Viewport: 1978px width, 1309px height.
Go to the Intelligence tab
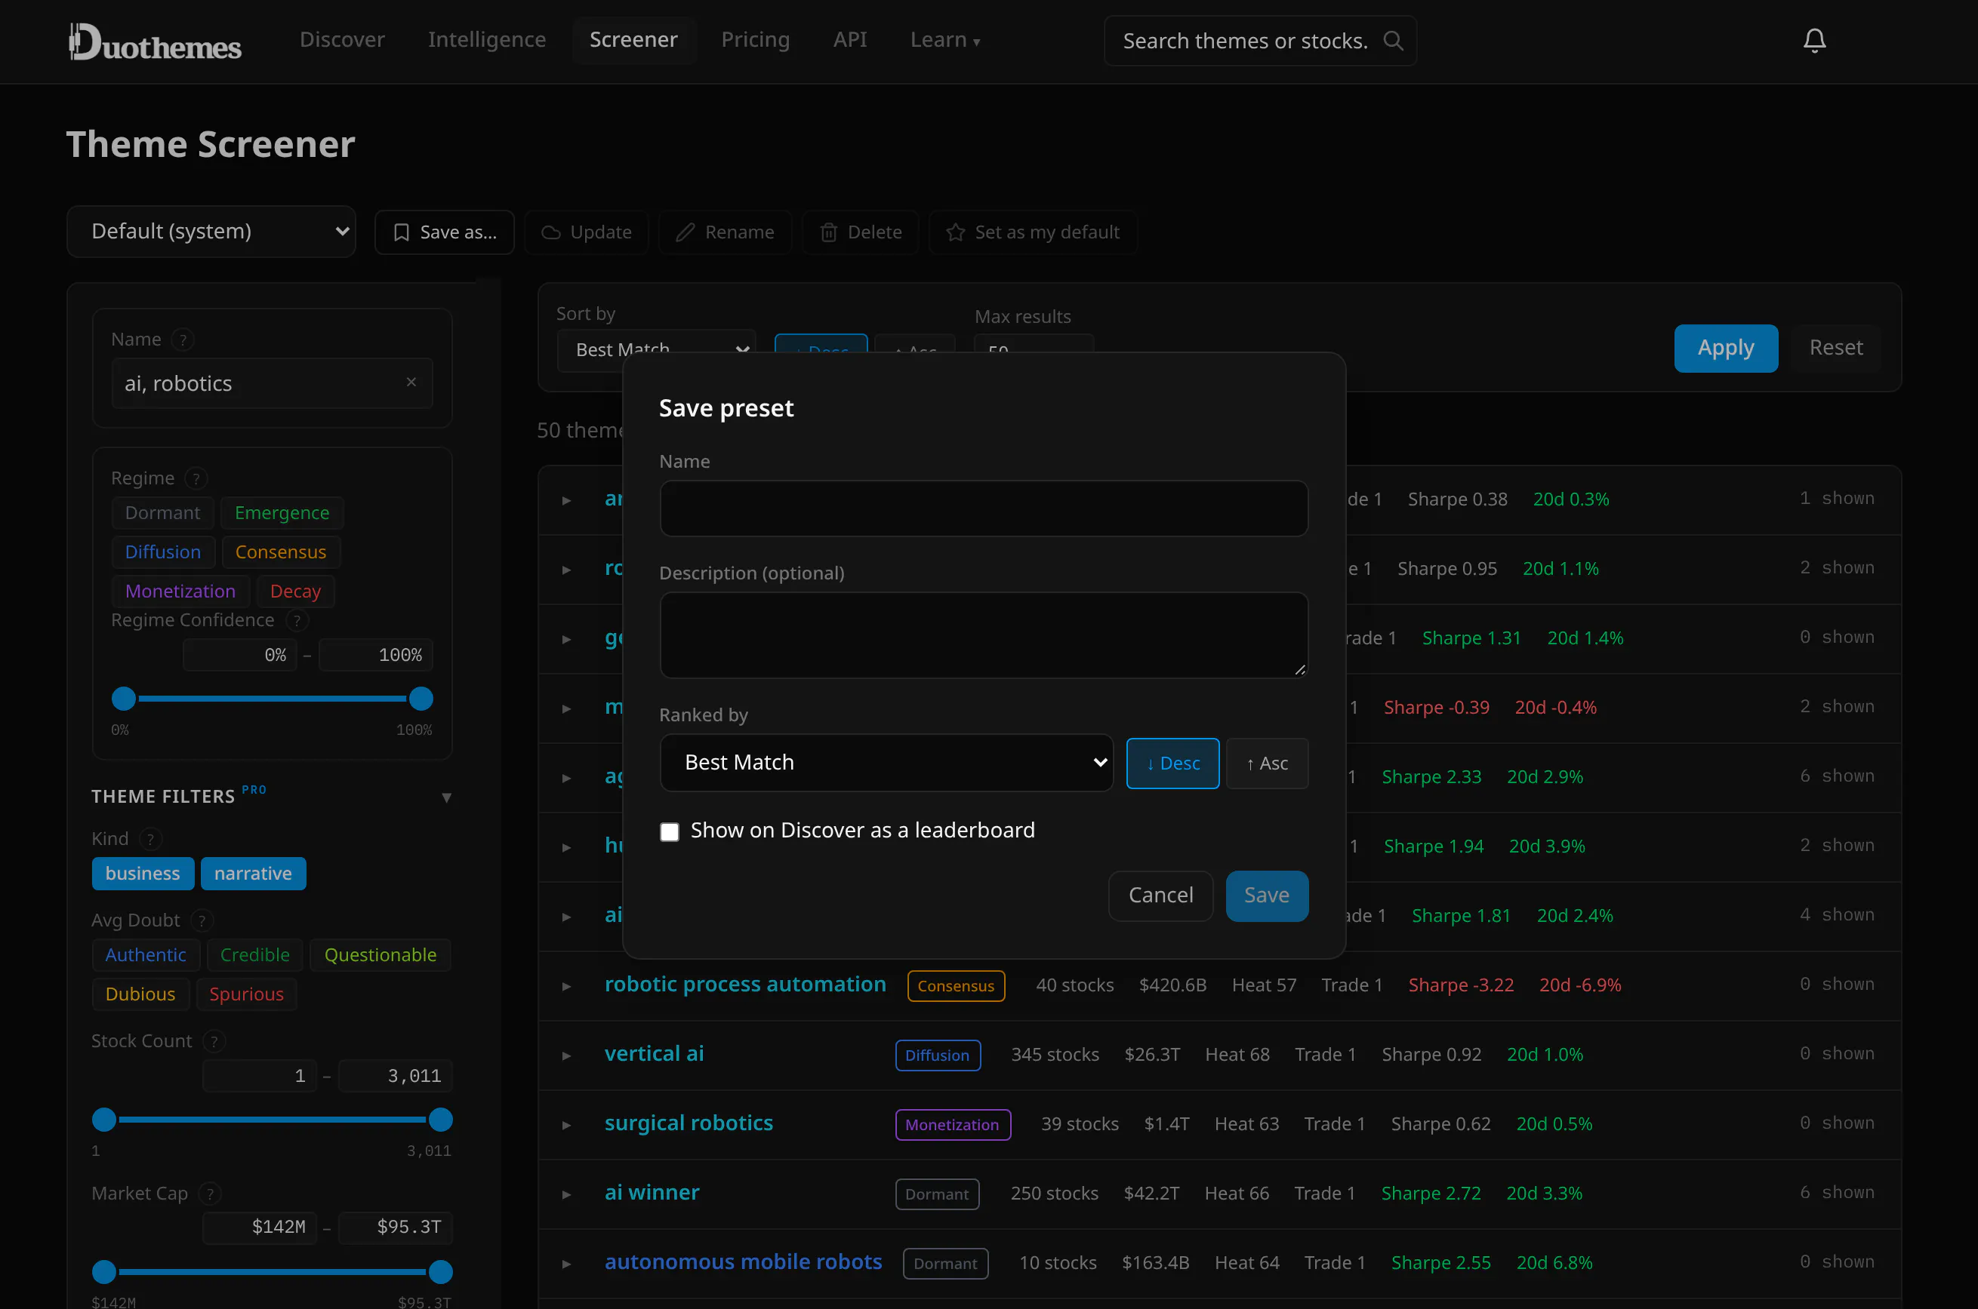[x=486, y=40]
